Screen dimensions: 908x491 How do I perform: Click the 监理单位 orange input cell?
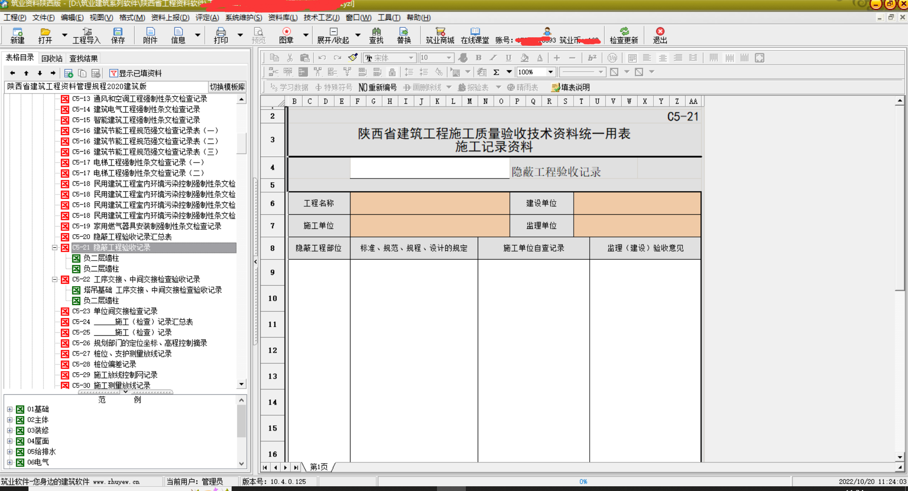[x=637, y=226]
